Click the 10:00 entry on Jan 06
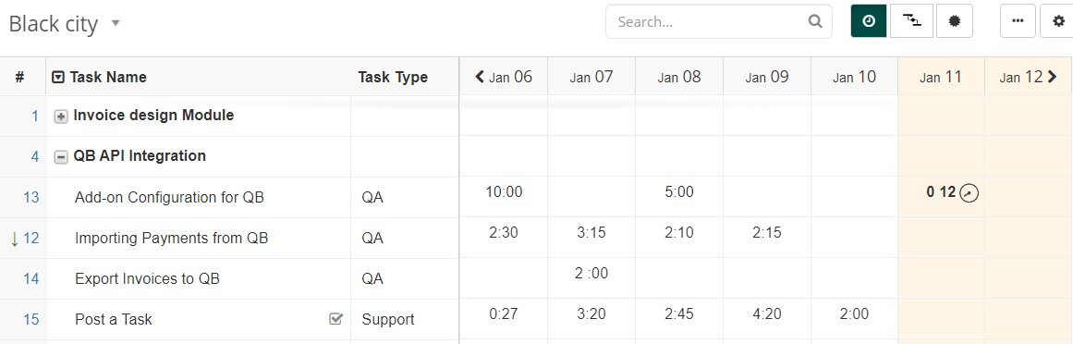The image size is (1073, 344). point(504,191)
